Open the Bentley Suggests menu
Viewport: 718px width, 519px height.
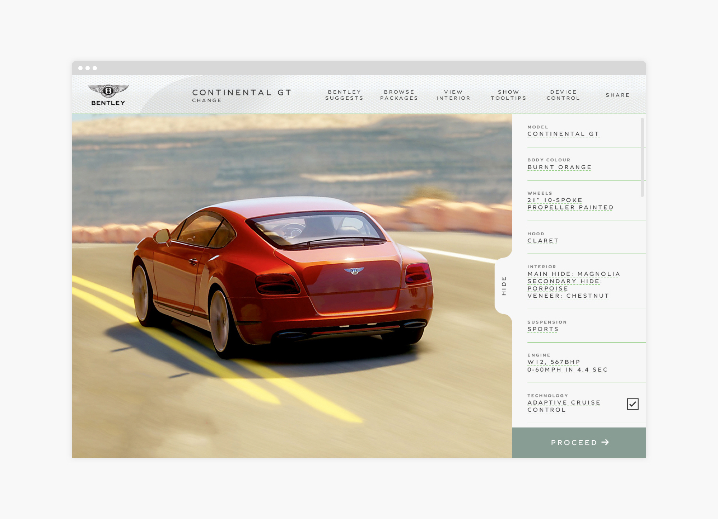coord(344,95)
